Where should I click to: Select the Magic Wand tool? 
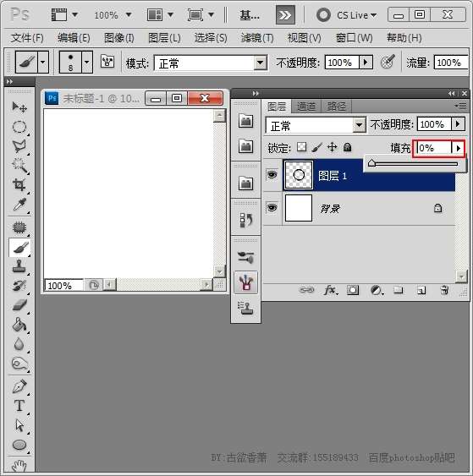tap(19, 166)
